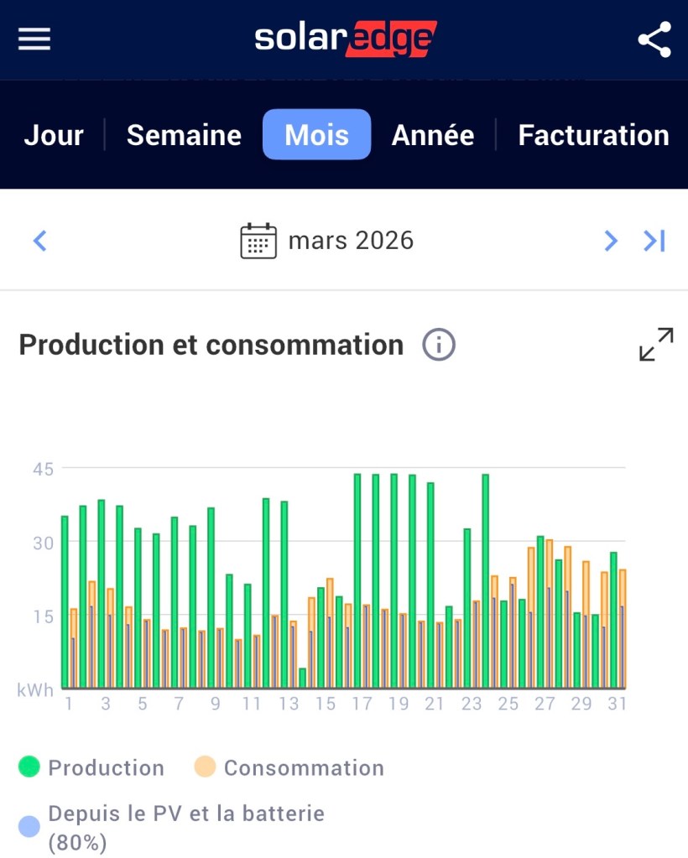The height and width of the screenshot is (858, 688).
Task: Go to previous month arrow
Action: (x=39, y=242)
